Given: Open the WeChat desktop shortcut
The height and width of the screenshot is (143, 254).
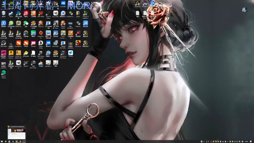Looking at the screenshot, I should (26, 24).
